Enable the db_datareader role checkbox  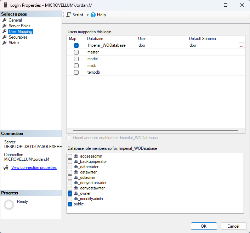click(70, 167)
